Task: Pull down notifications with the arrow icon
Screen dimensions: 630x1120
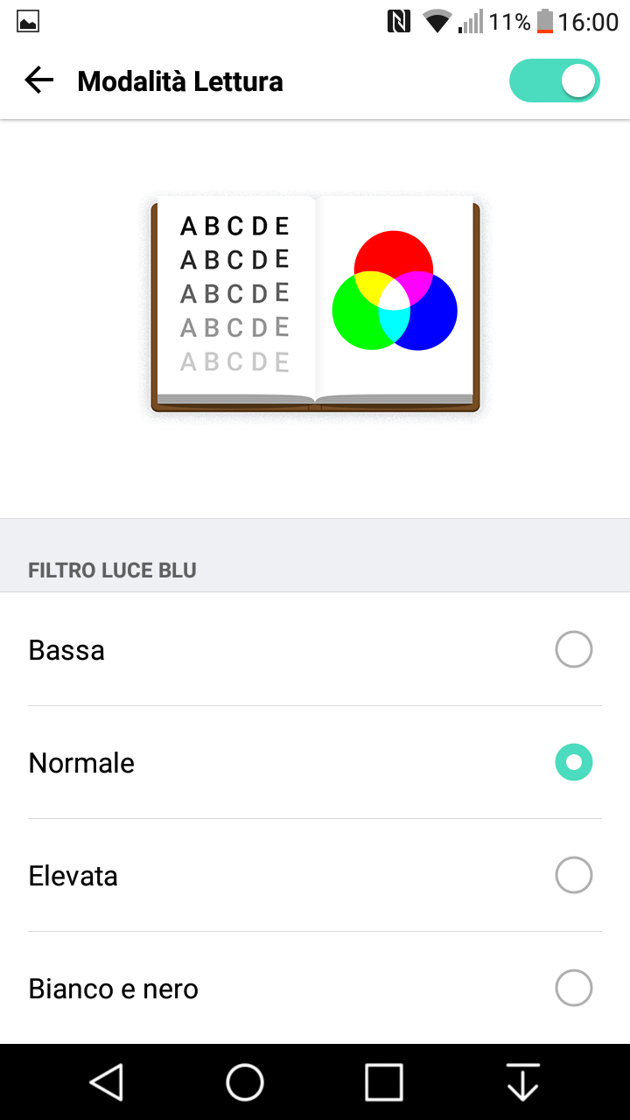Action: (x=523, y=1082)
